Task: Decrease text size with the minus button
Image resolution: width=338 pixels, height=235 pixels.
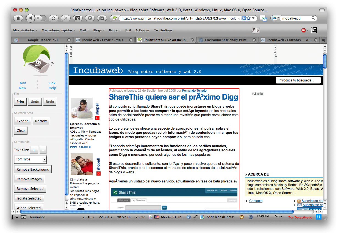Action: [43, 150]
